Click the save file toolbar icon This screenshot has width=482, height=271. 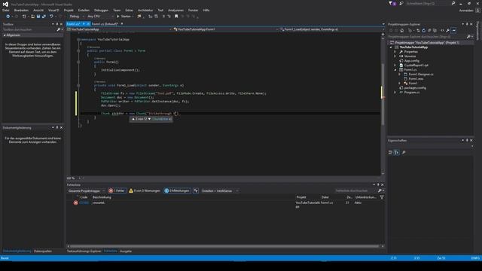(38, 17)
